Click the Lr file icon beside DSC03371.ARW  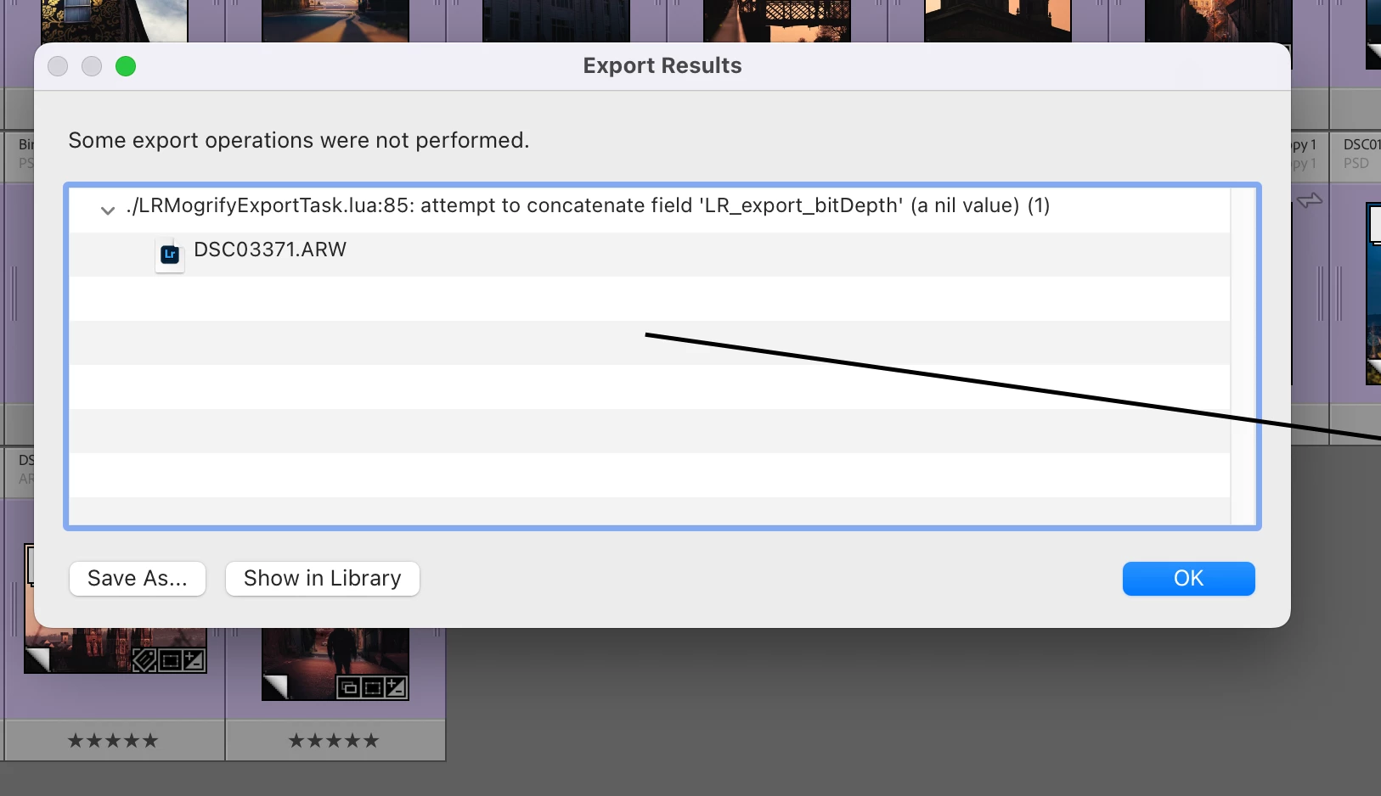coord(170,254)
